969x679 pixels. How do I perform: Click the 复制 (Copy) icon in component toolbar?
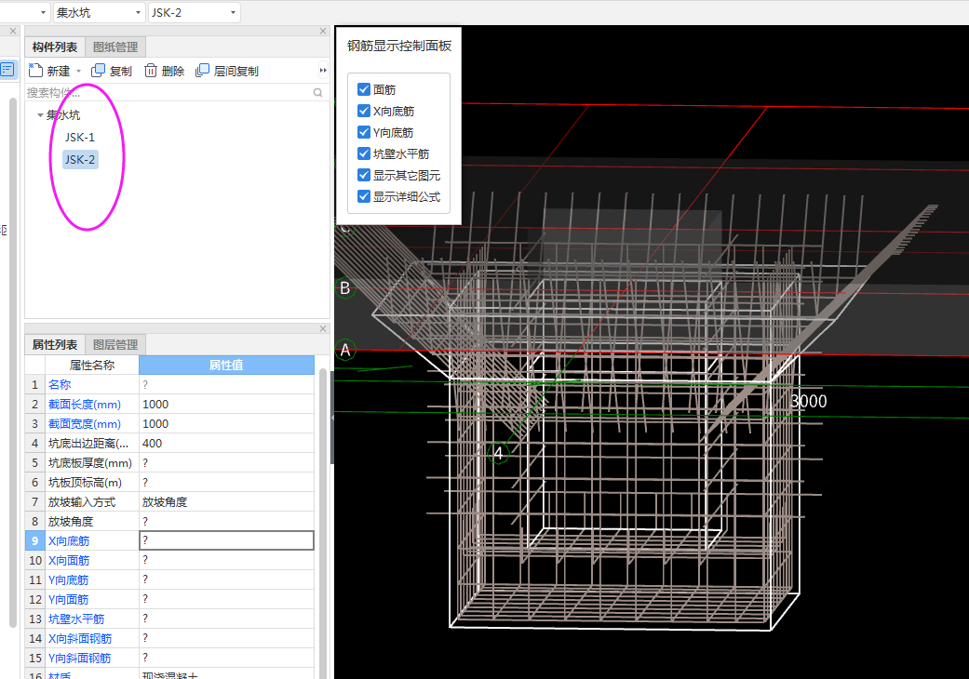pos(99,71)
